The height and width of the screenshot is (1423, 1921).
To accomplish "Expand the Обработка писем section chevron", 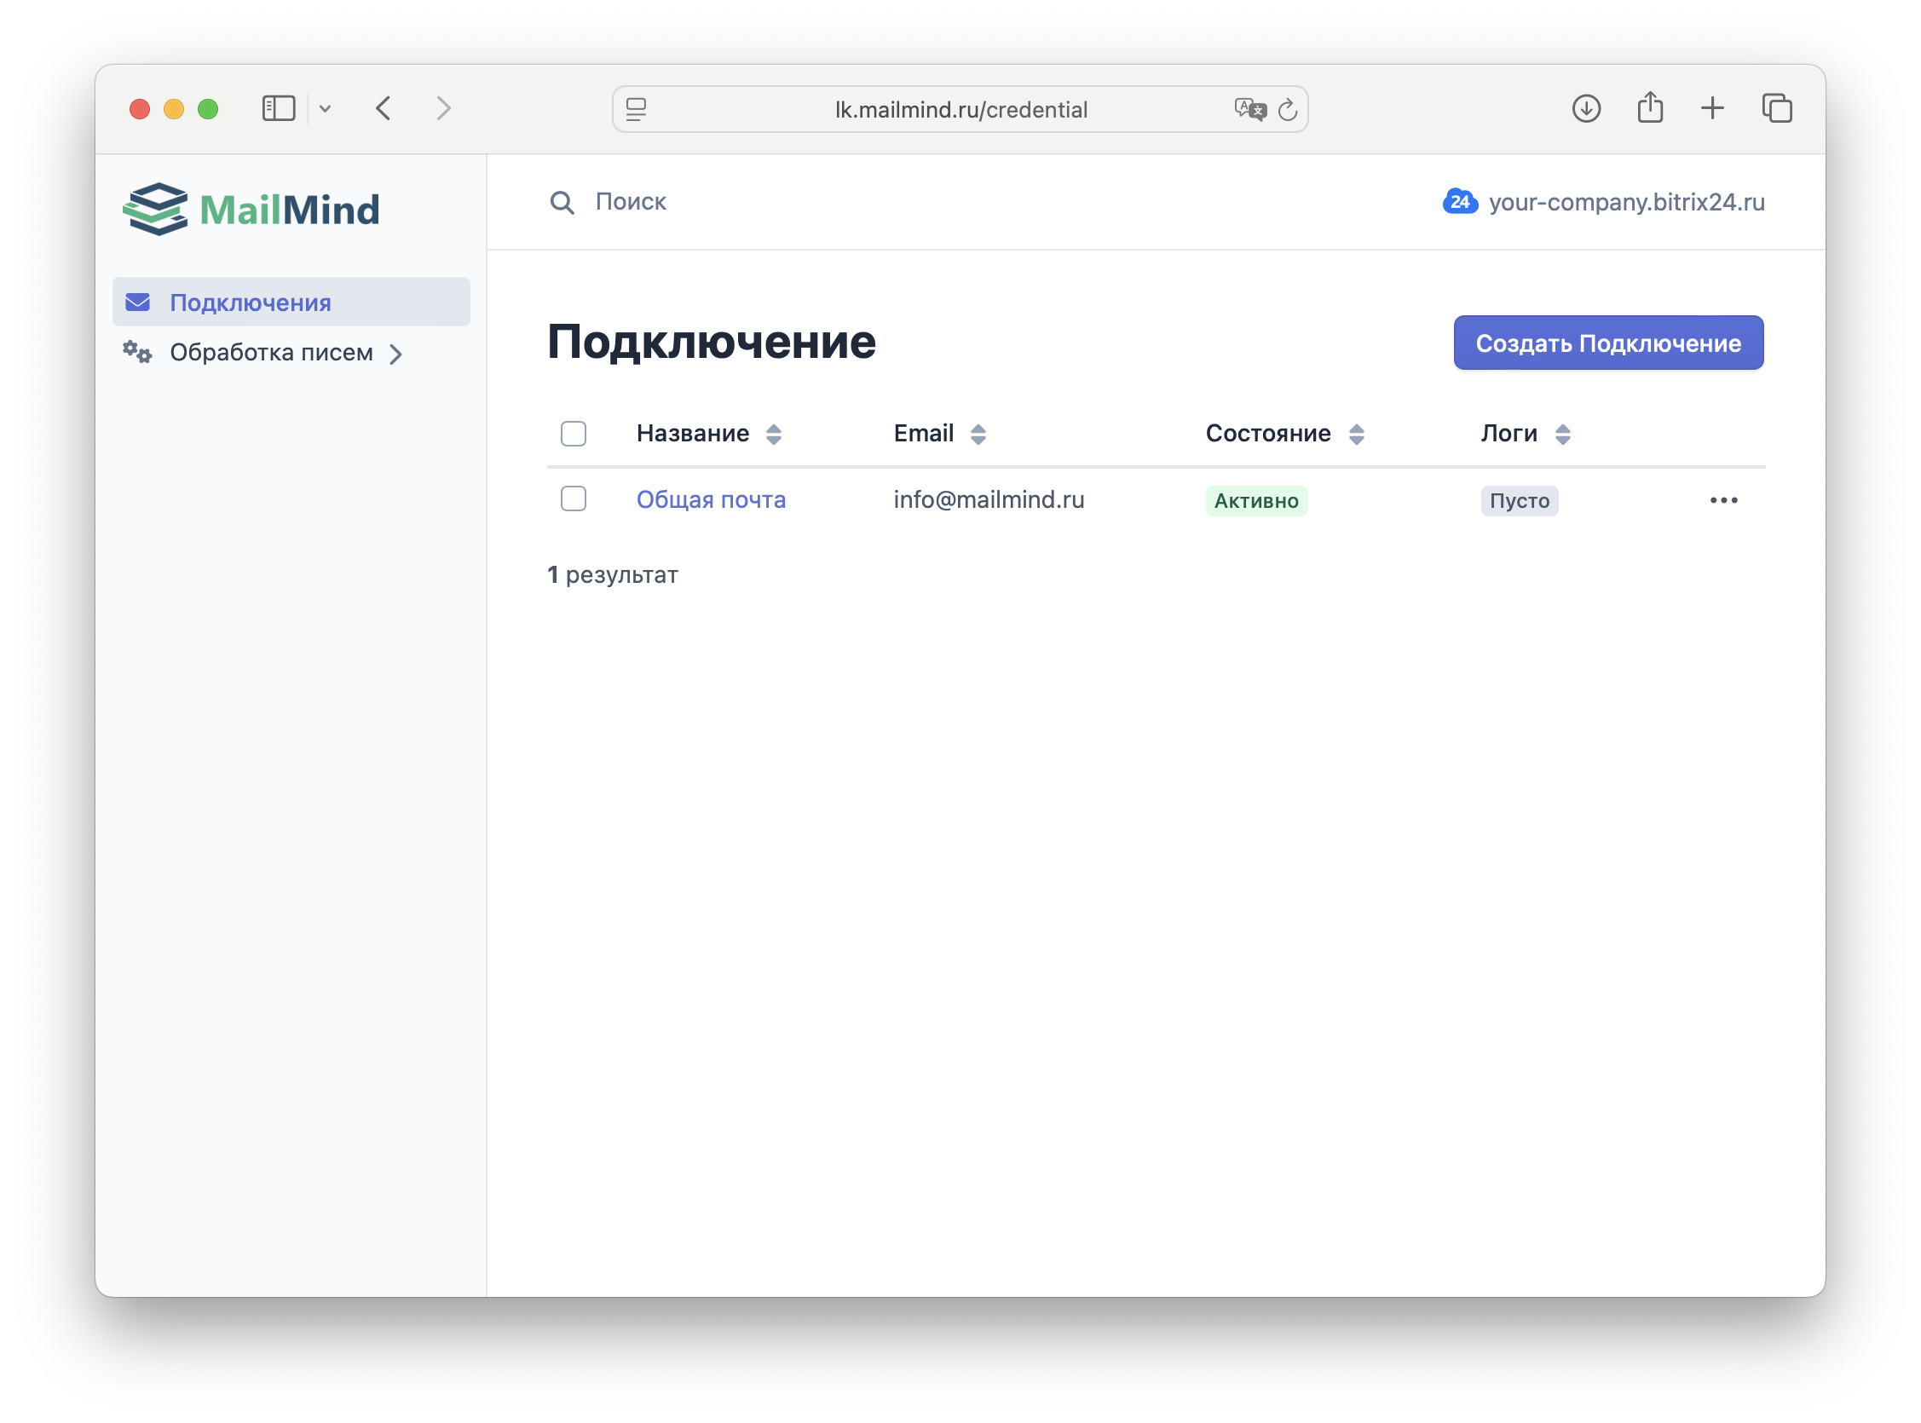I will (396, 353).
